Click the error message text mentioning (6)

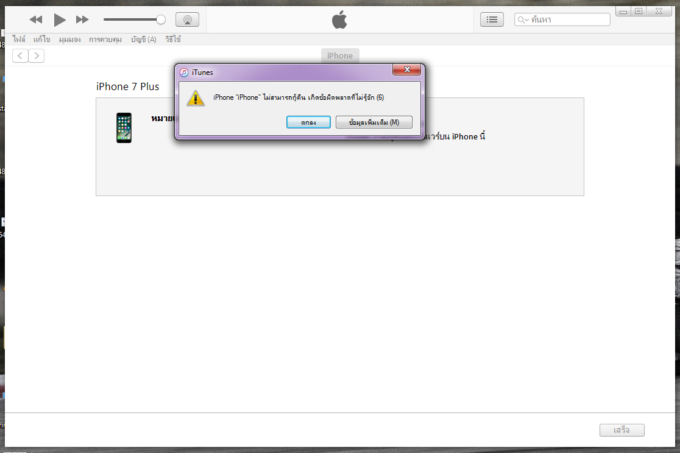(x=299, y=97)
